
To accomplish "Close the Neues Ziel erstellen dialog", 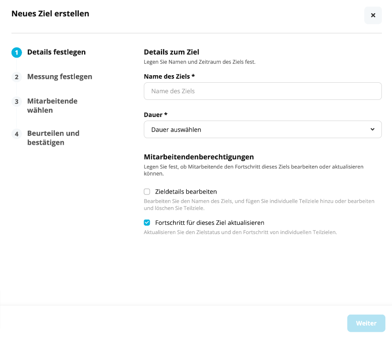I will (x=373, y=15).
